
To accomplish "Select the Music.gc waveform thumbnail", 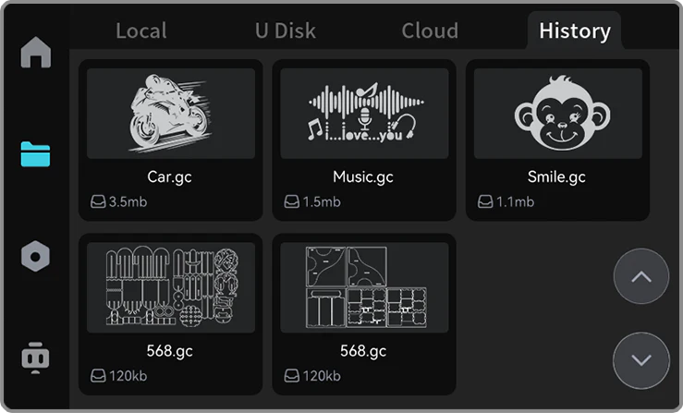I will pos(364,113).
